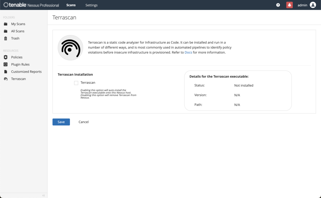The width and height of the screenshot is (321, 198).
Task: Open the Docs link
Action: click(x=188, y=53)
